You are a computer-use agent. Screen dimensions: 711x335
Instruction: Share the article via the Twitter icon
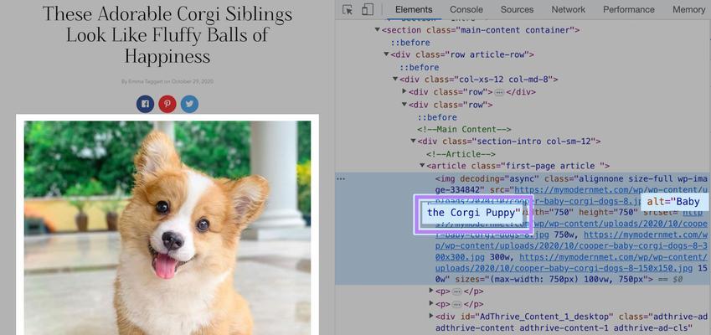(x=189, y=104)
